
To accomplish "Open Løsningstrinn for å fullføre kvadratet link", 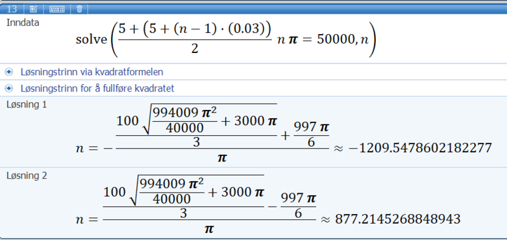I will pyautogui.click(x=98, y=88).
